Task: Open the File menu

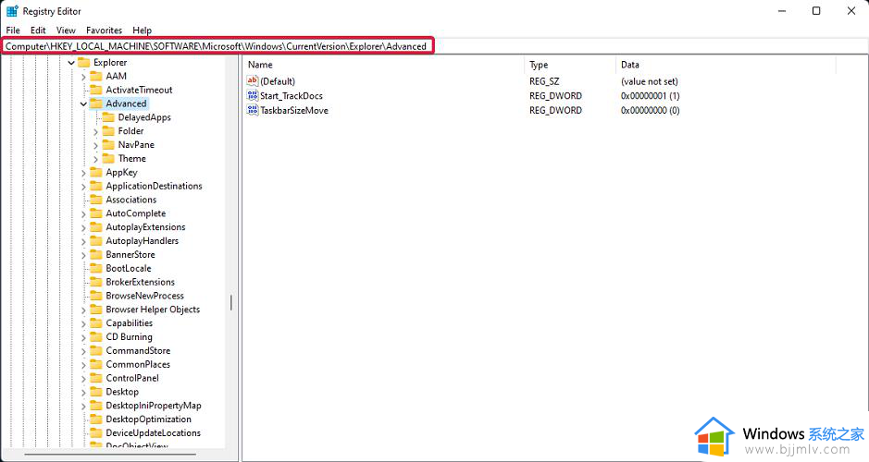Action: tap(13, 30)
